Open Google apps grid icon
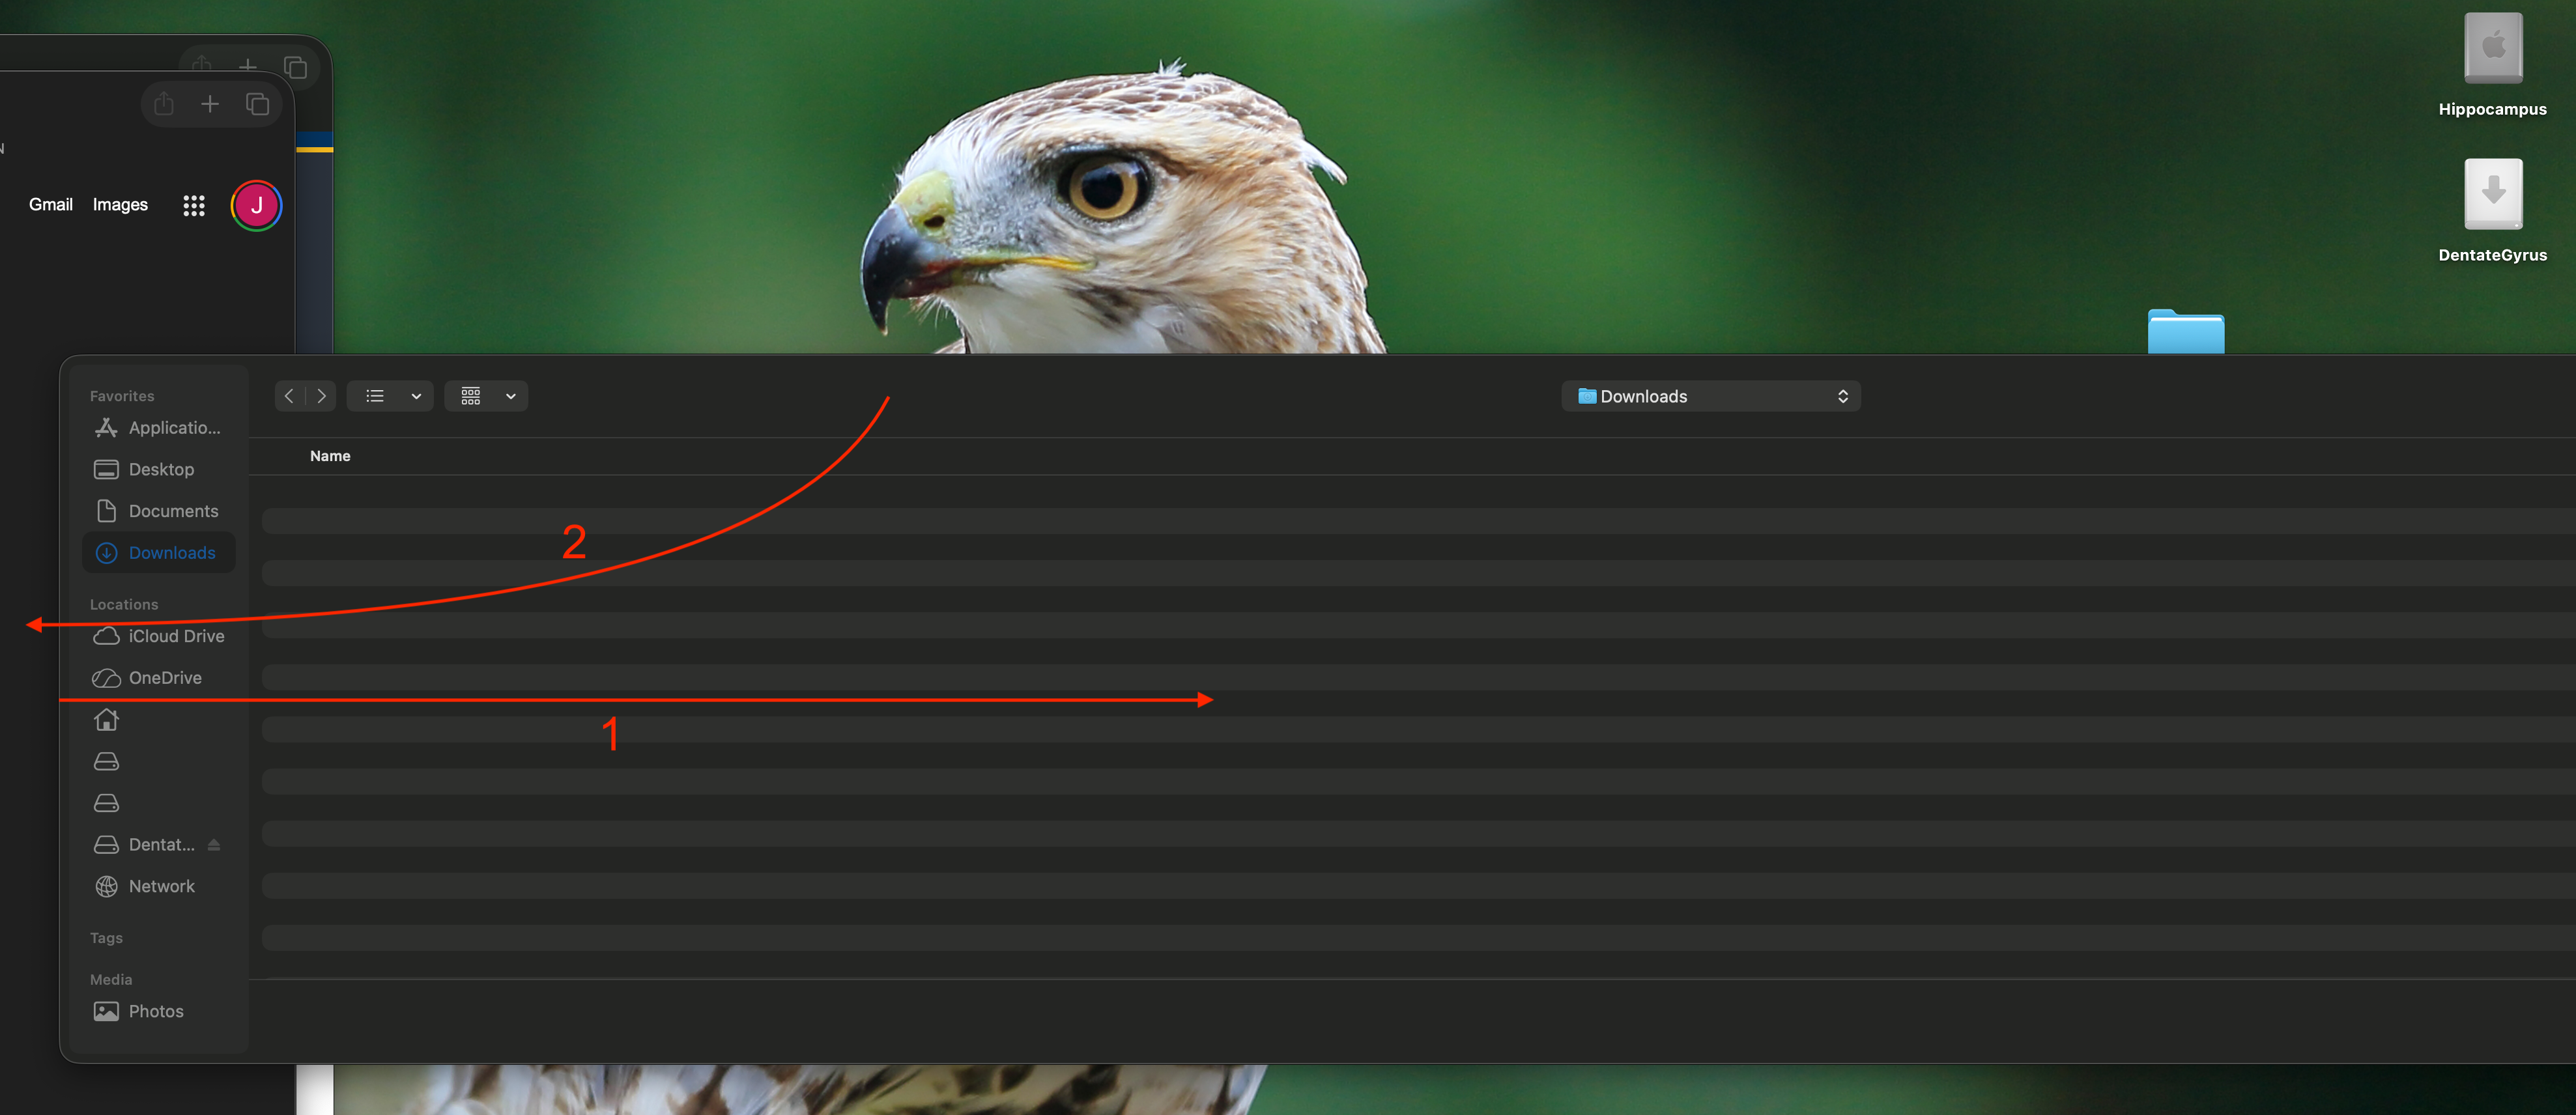The width and height of the screenshot is (2576, 1115). click(194, 205)
